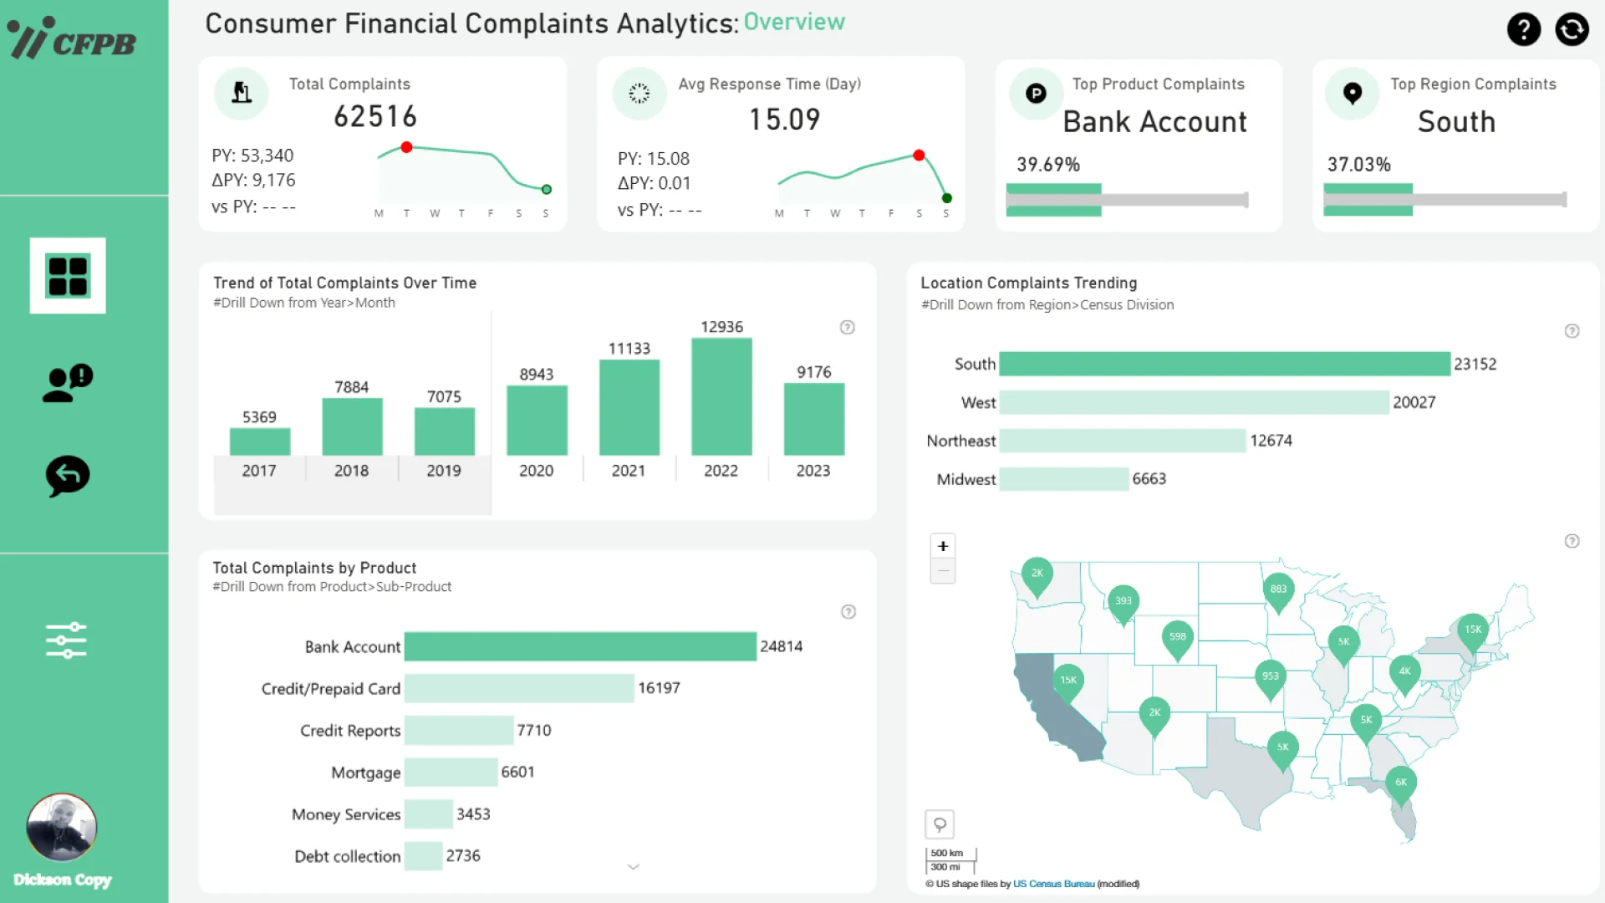Click help tooltip icon on product chart

pyautogui.click(x=848, y=612)
